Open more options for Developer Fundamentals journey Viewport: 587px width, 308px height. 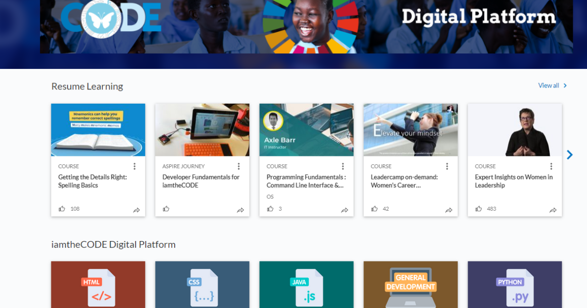point(239,166)
